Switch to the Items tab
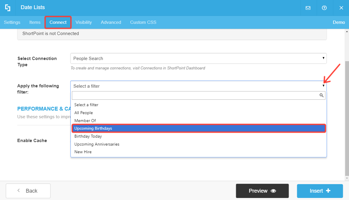Image resolution: width=349 pixels, height=200 pixels. point(35,22)
